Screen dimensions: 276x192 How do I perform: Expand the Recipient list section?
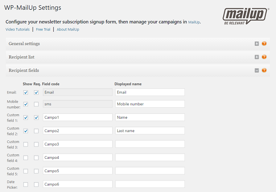257,57
